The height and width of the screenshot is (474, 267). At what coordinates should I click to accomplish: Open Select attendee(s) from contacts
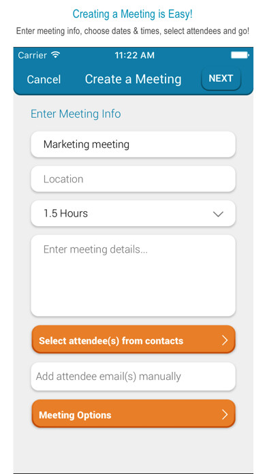(x=133, y=339)
